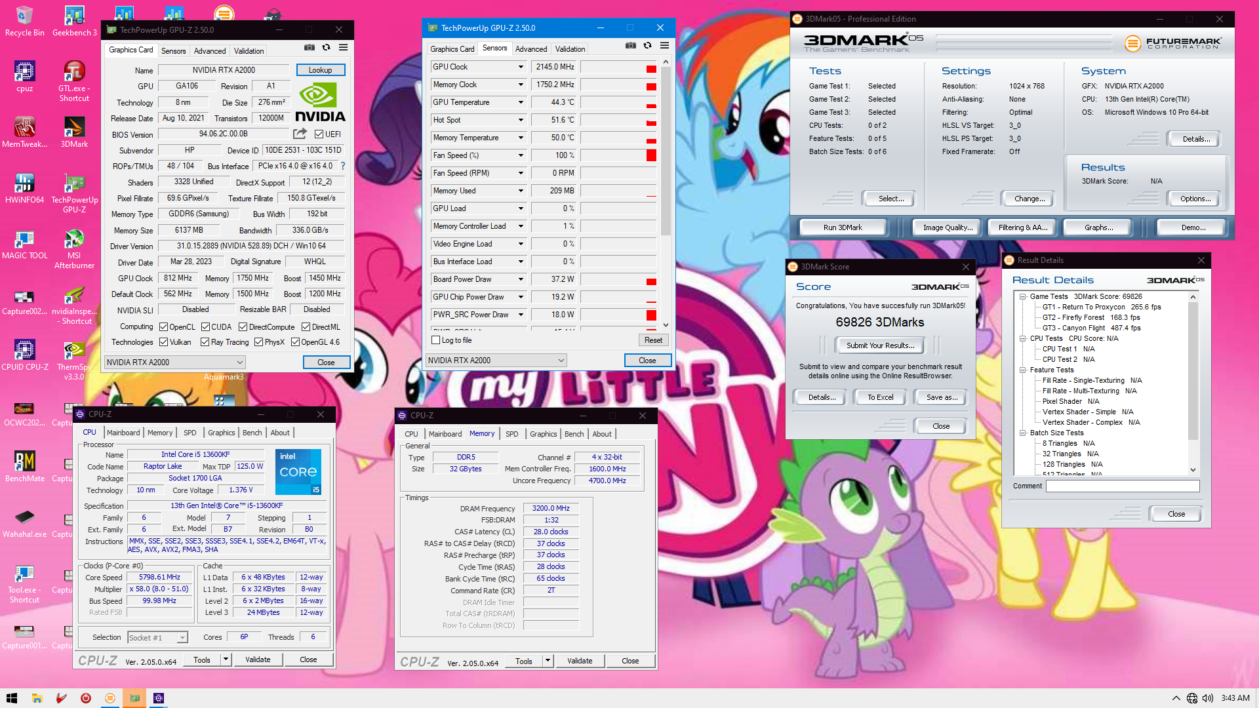Screen dimensions: 1259x708
Task: Open Wahaha!.exe desktop icon
Action: (x=24, y=522)
